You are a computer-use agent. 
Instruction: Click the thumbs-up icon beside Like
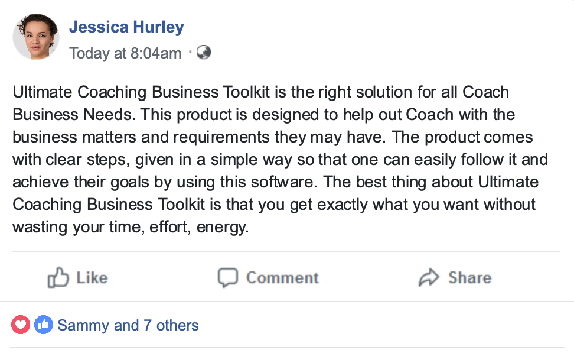point(58,277)
